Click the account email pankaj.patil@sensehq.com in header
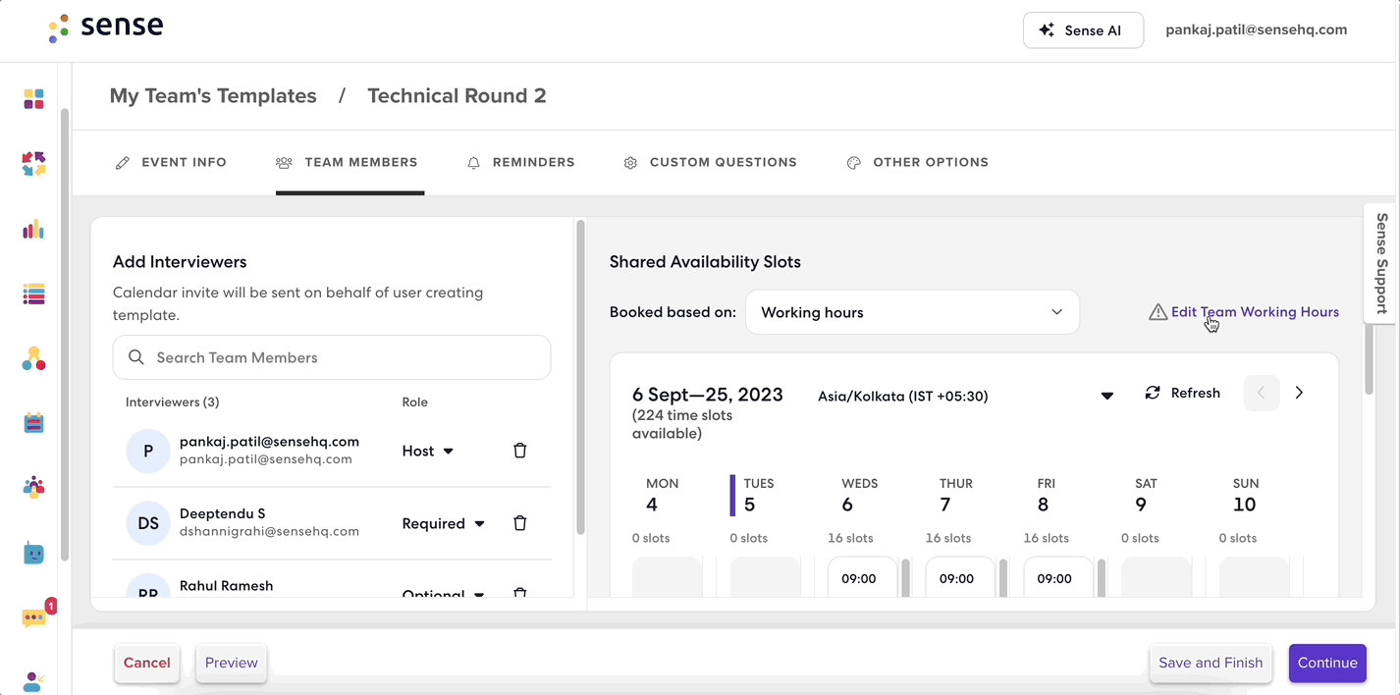Image resolution: width=1400 pixels, height=695 pixels. pyautogui.click(x=1256, y=29)
